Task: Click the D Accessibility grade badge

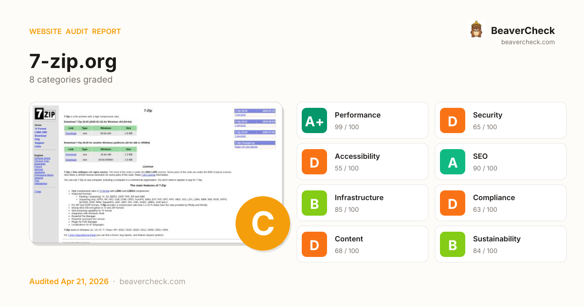Action: (314, 162)
